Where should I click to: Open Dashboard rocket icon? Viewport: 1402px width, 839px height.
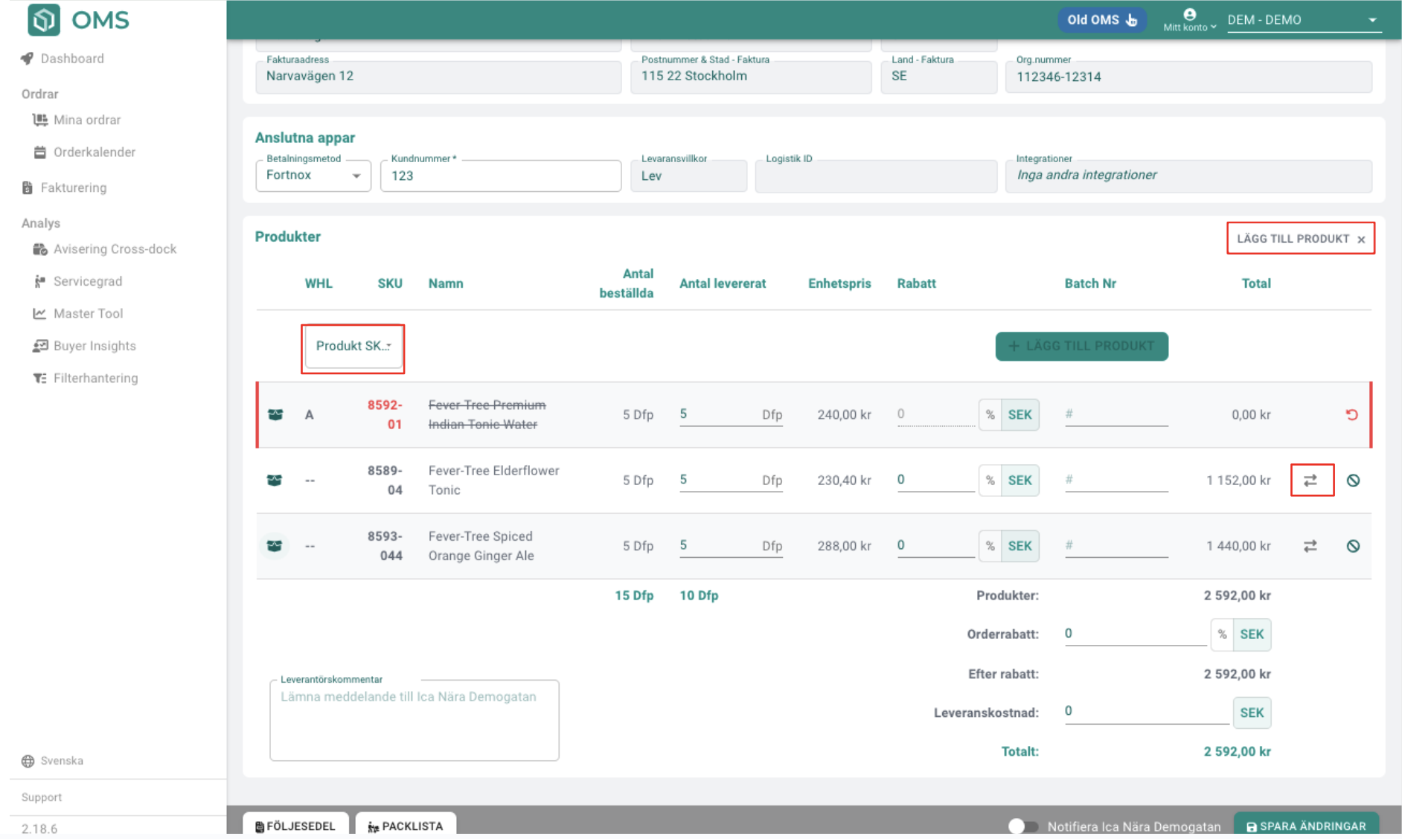28,59
